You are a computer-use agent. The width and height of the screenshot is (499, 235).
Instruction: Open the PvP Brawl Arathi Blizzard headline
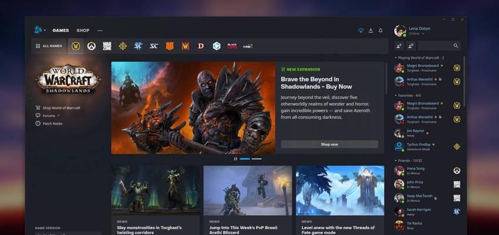244,230
